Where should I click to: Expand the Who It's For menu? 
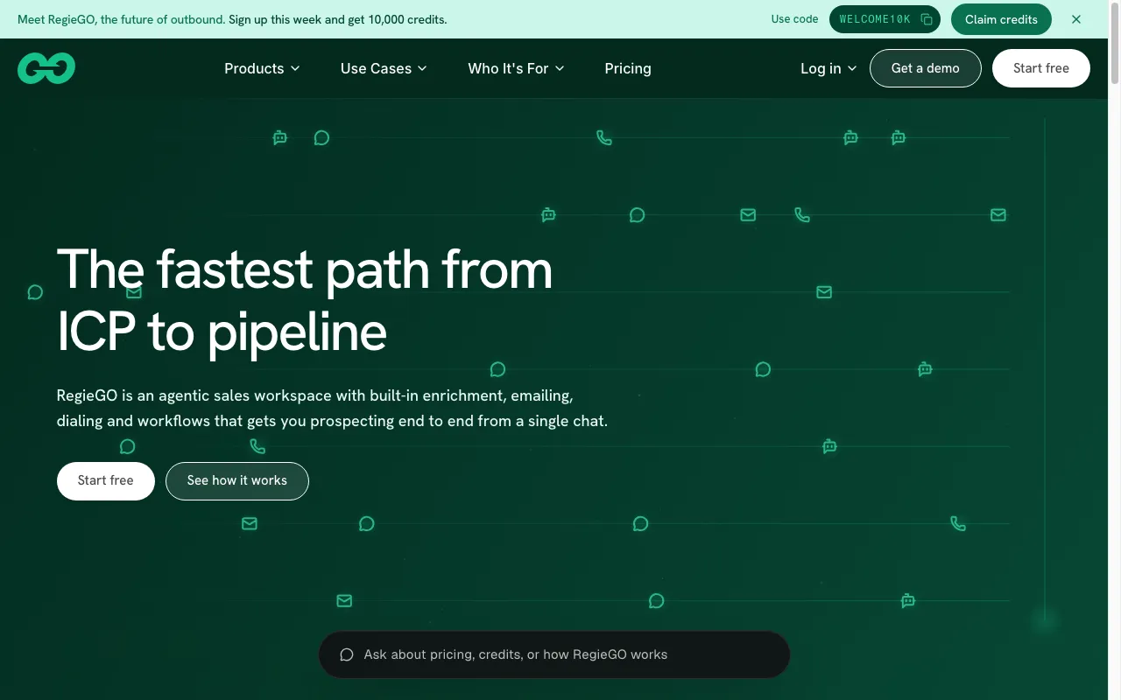pyautogui.click(x=516, y=68)
